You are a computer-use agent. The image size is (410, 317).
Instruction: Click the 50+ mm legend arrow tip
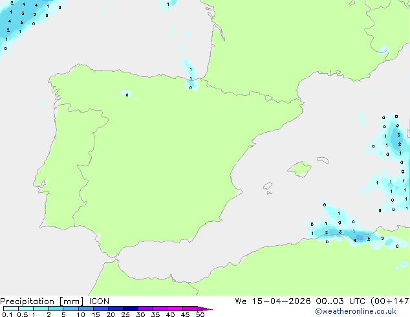tap(205, 309)
